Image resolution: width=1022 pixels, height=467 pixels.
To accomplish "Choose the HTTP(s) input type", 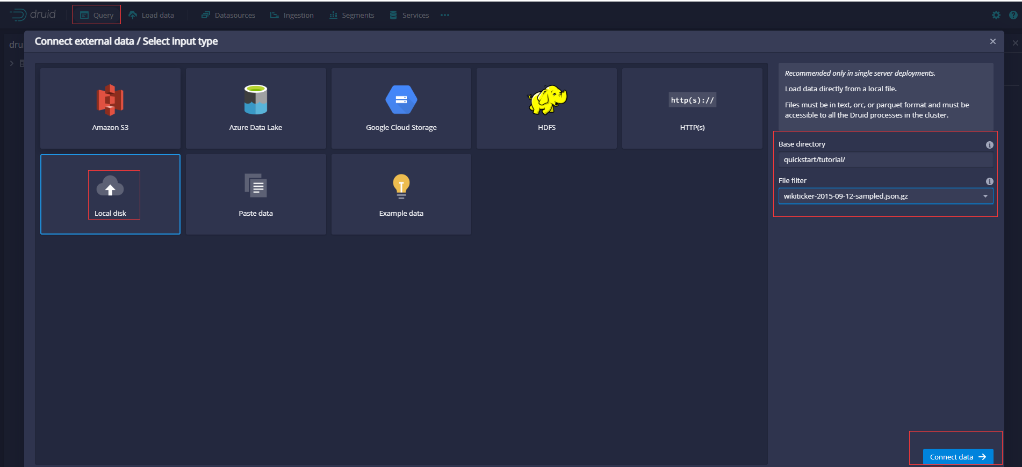I will click(692, 108).
